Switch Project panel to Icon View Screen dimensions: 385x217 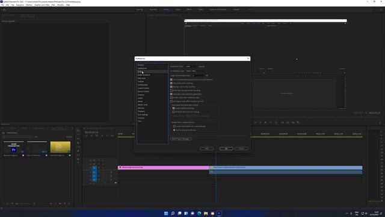12,204
